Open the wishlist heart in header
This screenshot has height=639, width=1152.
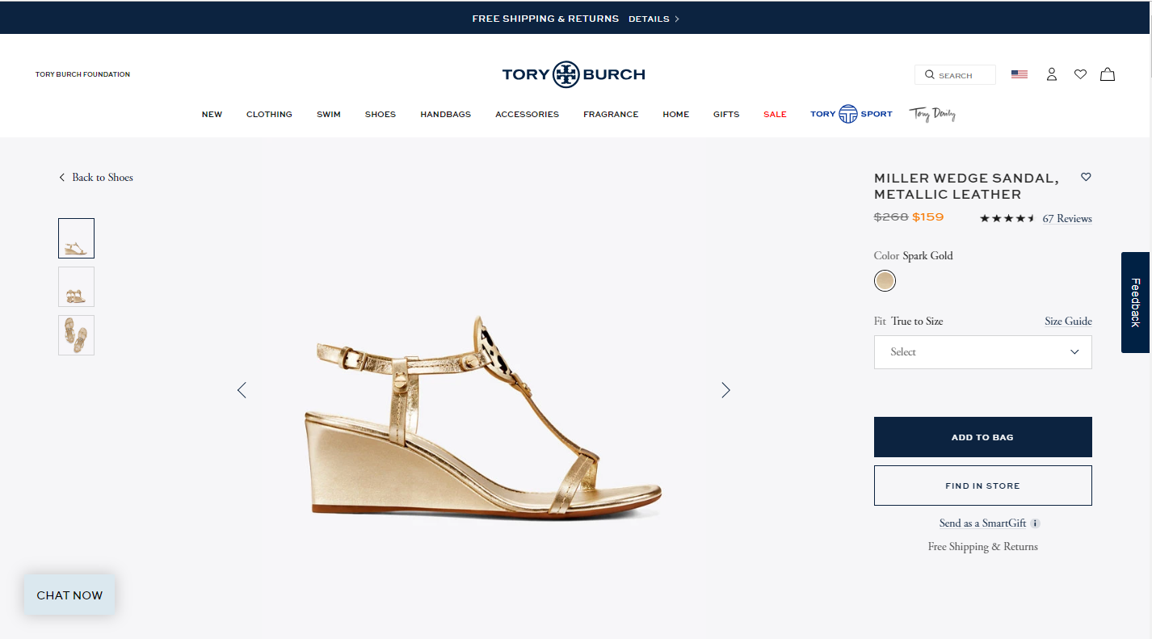click(x=1080, y=74)
